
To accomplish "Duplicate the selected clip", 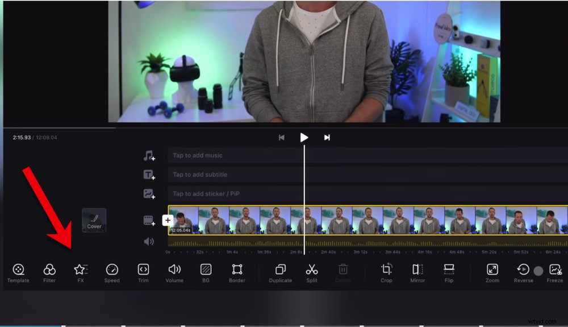I will (281, 273).
